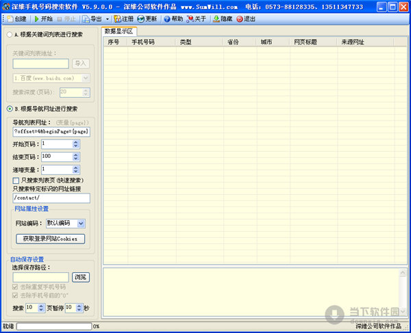Minimize the window
Image resolution: width=411 pixels, height=333 pixels.
point(382,7)
